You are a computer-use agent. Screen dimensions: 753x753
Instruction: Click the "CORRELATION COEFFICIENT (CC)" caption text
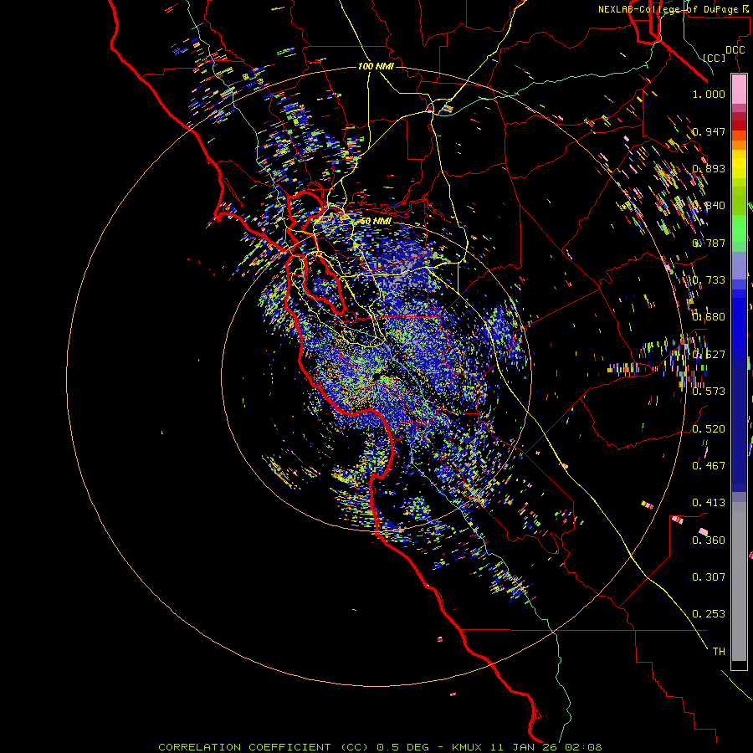pos(264,747)
